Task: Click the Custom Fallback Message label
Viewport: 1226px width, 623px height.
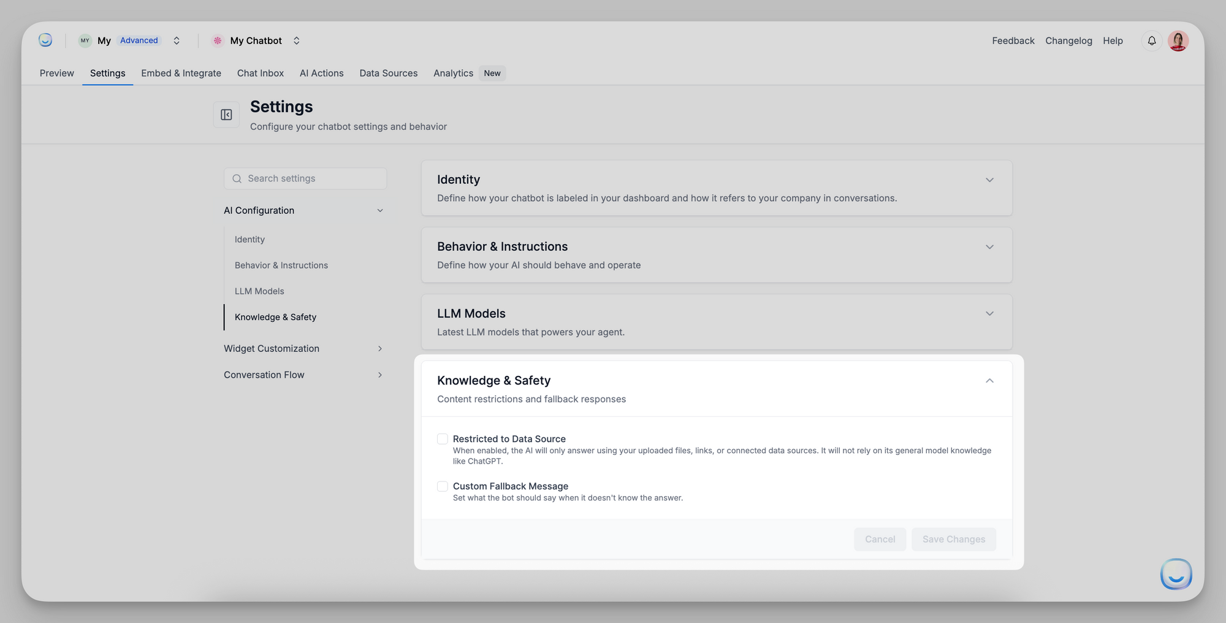Action: 511,486
